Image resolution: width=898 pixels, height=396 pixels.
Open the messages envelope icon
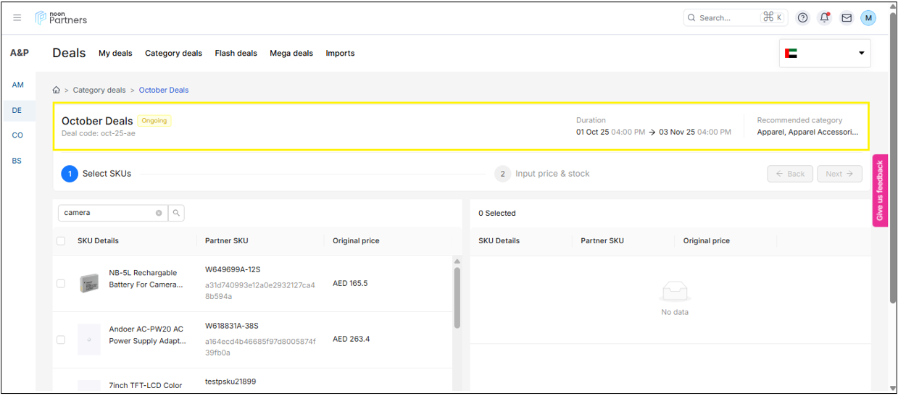coord(847,18)
